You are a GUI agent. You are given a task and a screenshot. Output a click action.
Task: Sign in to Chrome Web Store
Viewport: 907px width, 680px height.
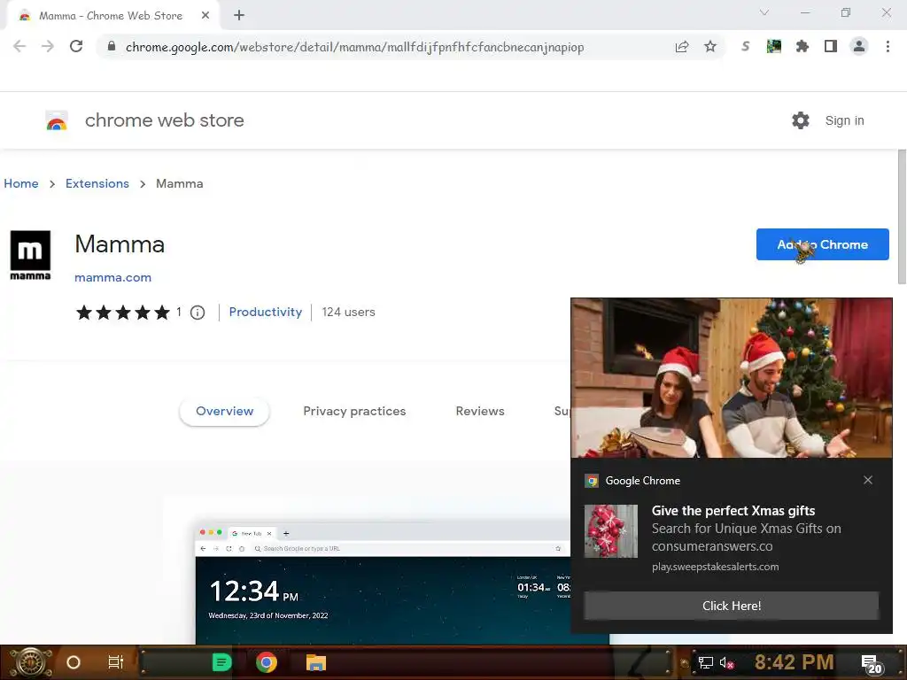click(x=844, y=120)
